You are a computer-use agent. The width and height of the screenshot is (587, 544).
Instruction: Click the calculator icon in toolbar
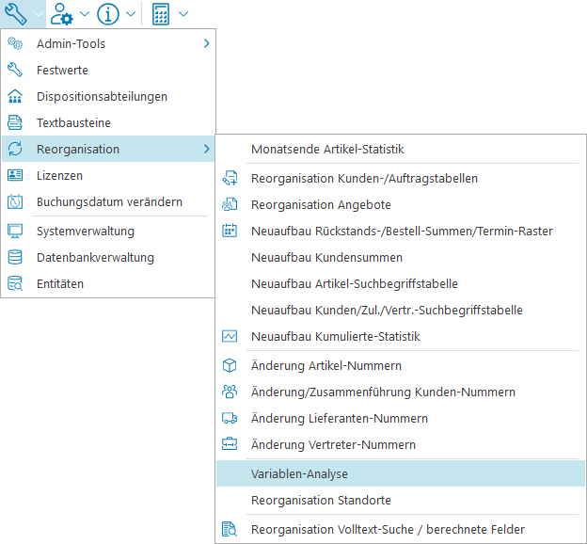point(161,14)
